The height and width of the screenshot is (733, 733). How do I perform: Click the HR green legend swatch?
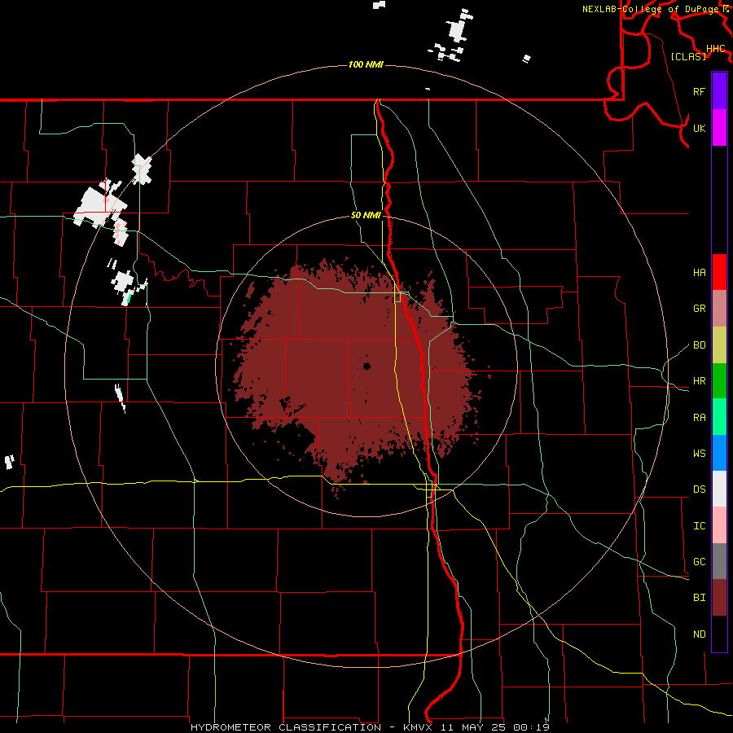coord(719,381)
